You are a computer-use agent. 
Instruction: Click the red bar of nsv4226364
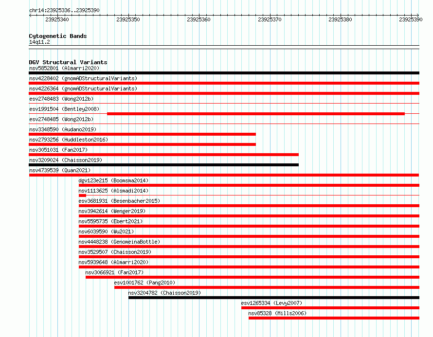224,93
